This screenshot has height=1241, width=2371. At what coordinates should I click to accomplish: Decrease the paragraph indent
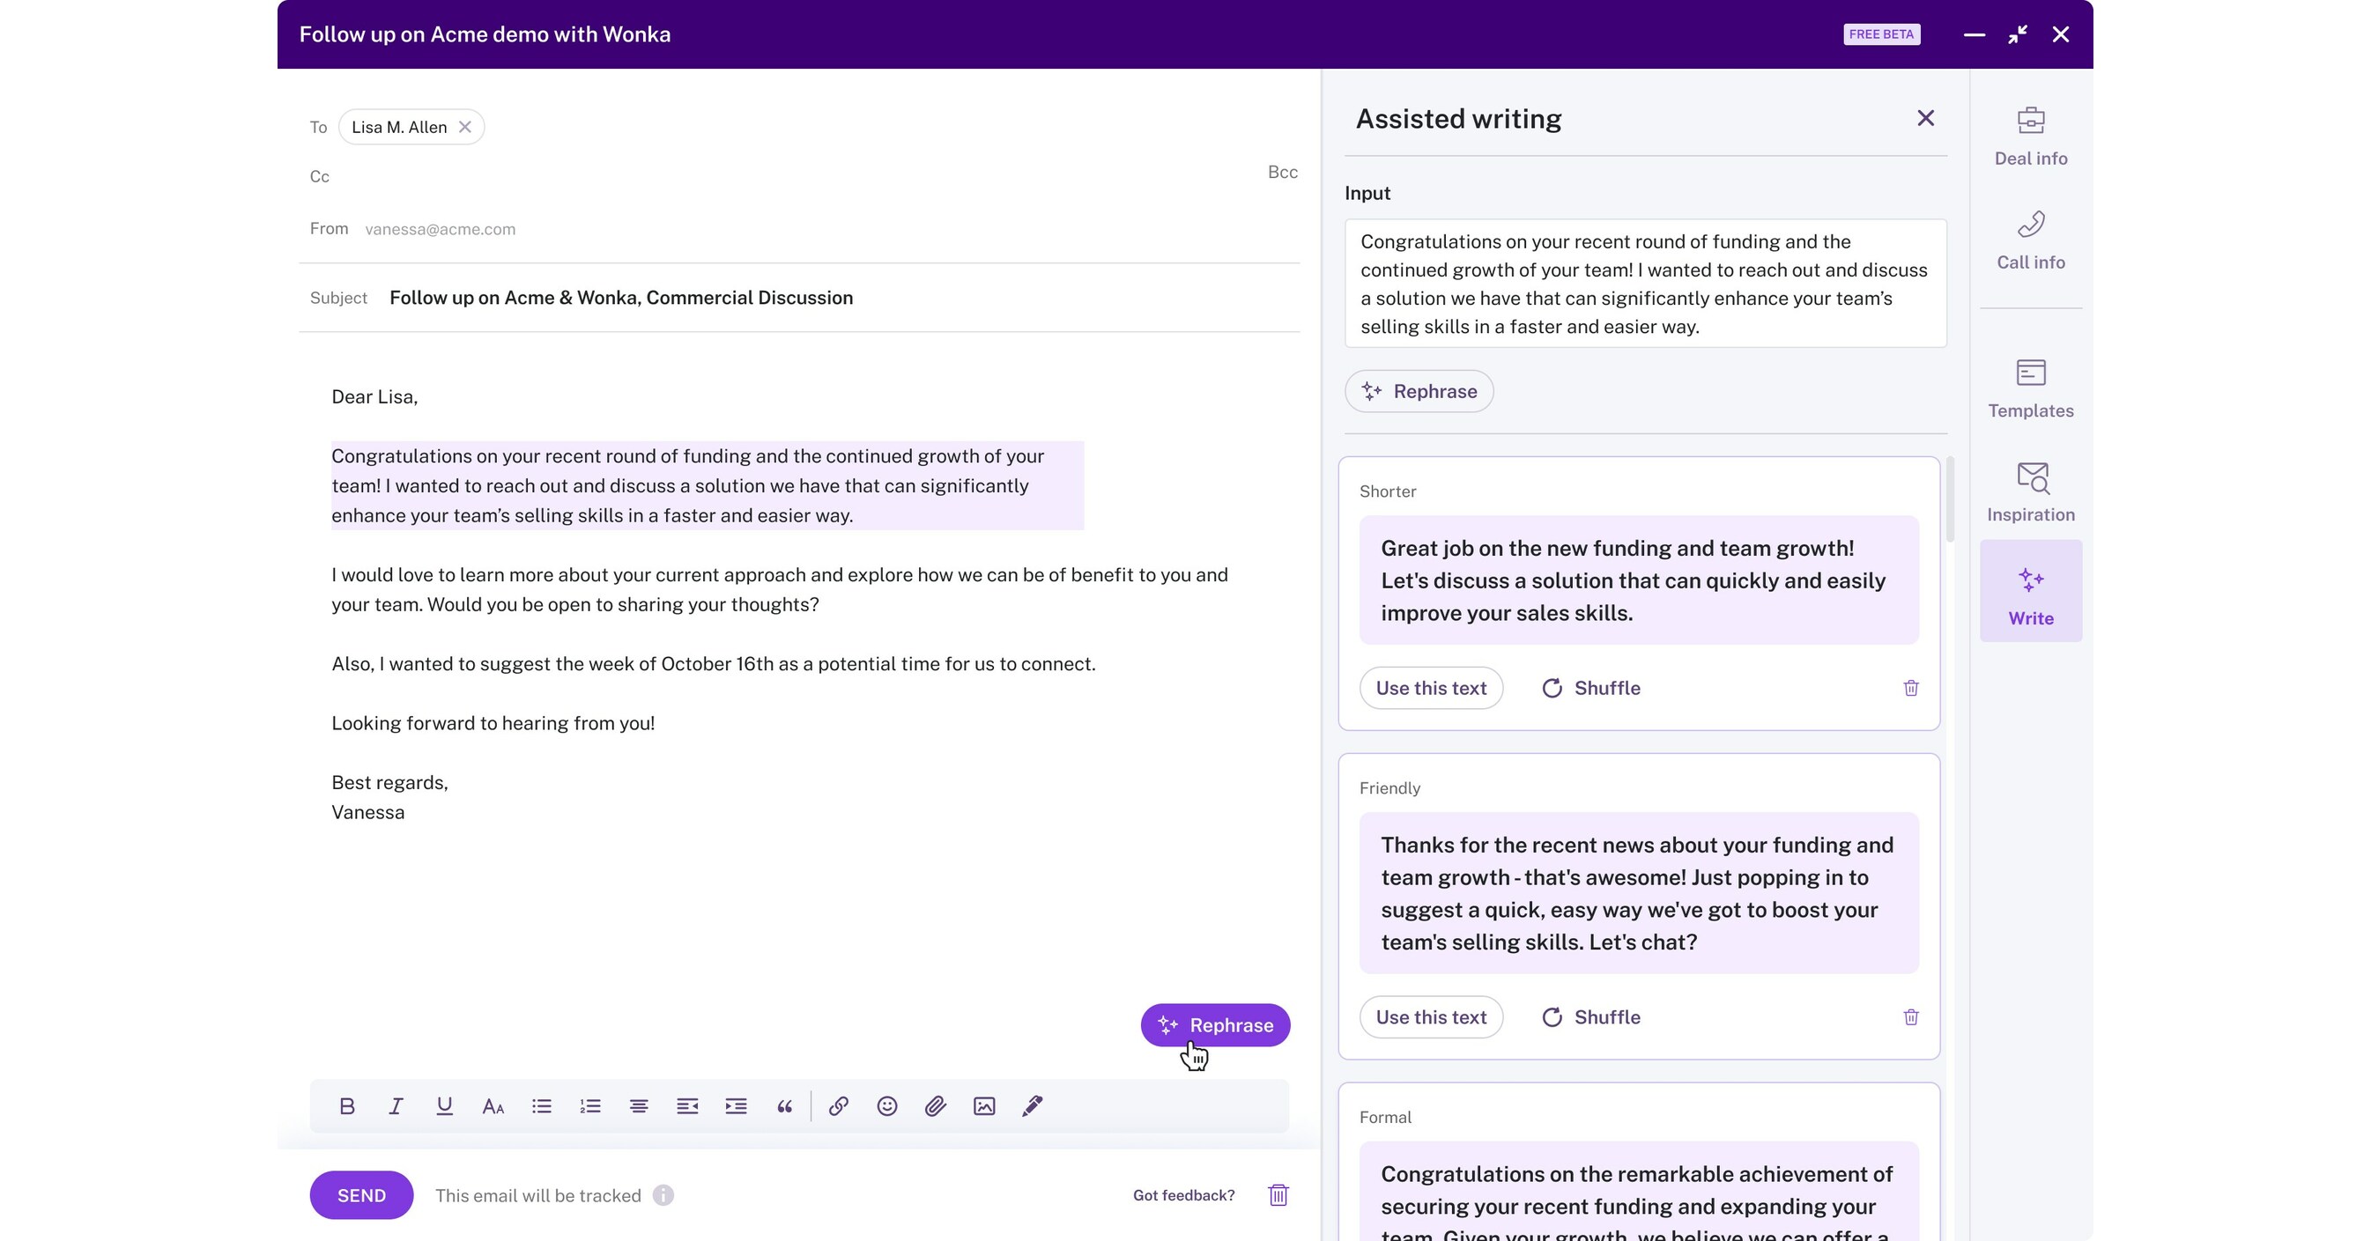click(x=687, y=1105)
